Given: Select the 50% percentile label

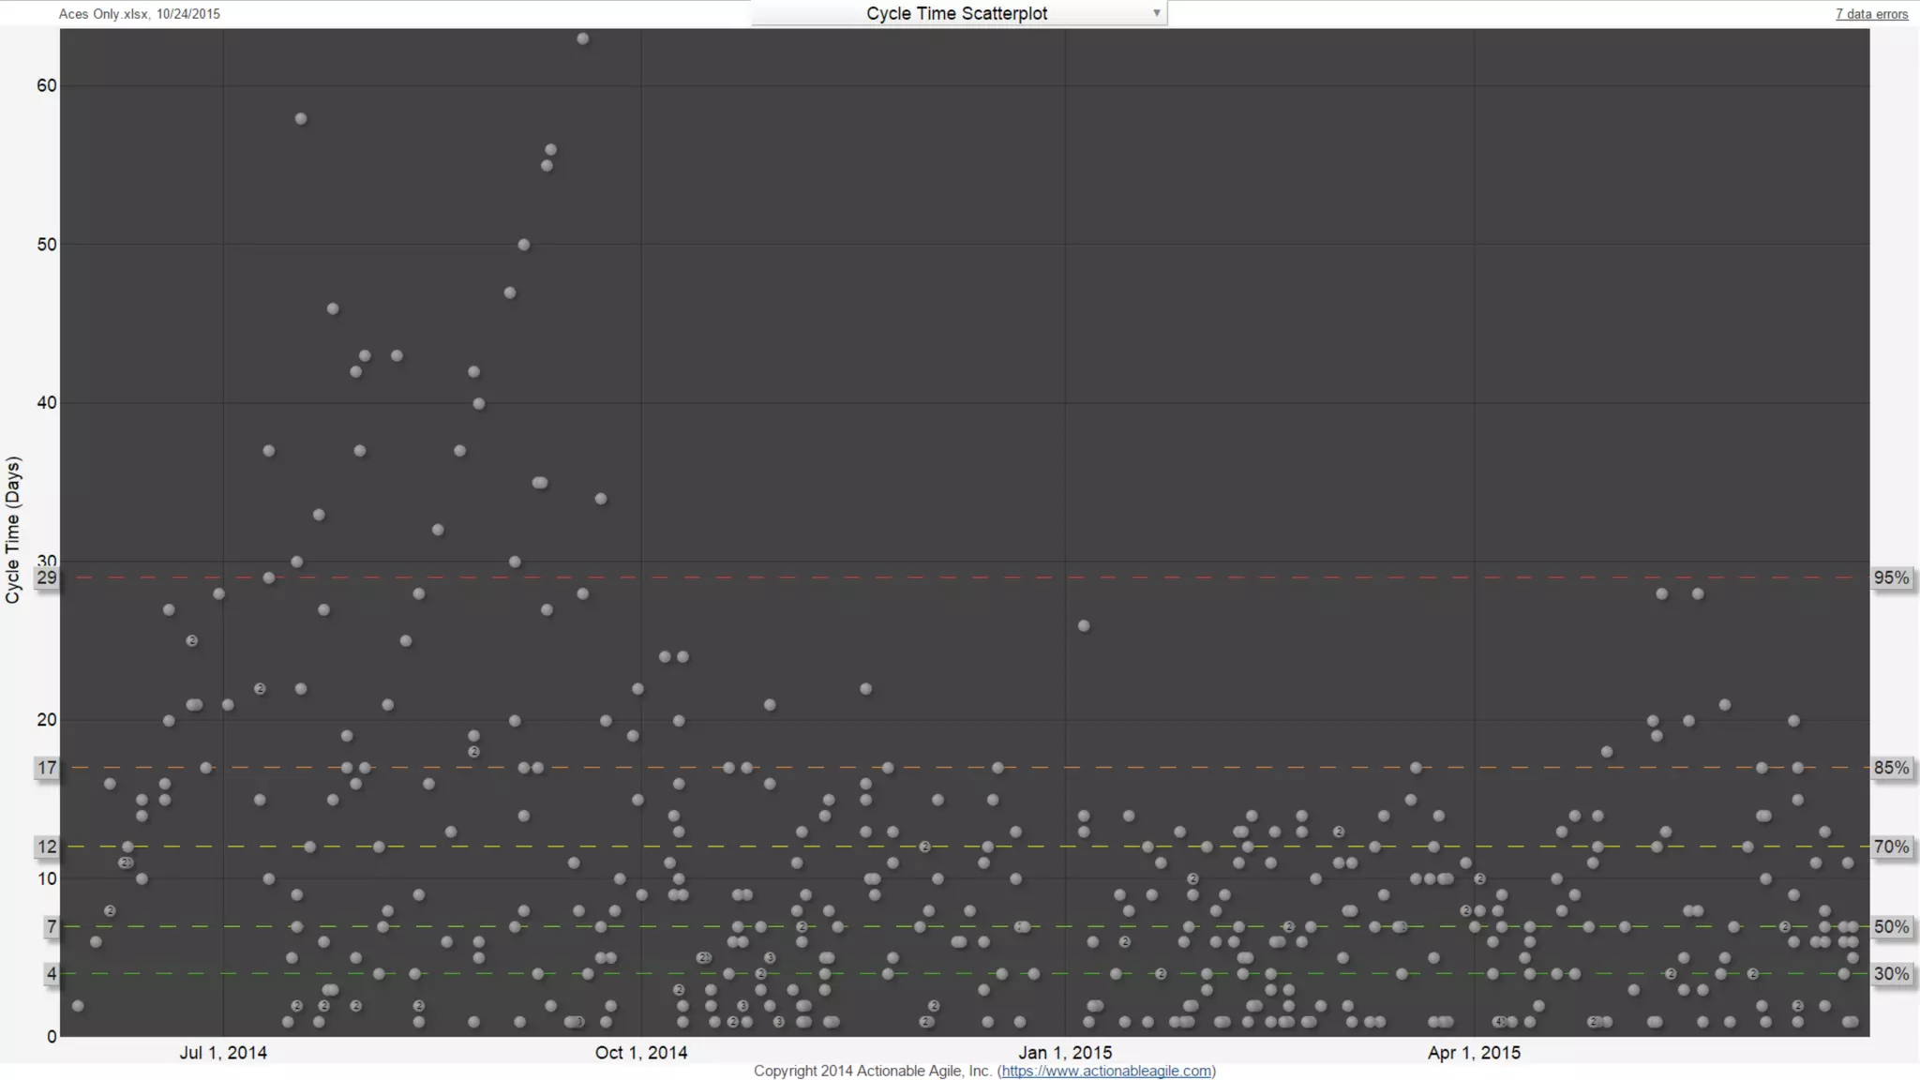Looking at the screenshot, I should pos(1891,926).
